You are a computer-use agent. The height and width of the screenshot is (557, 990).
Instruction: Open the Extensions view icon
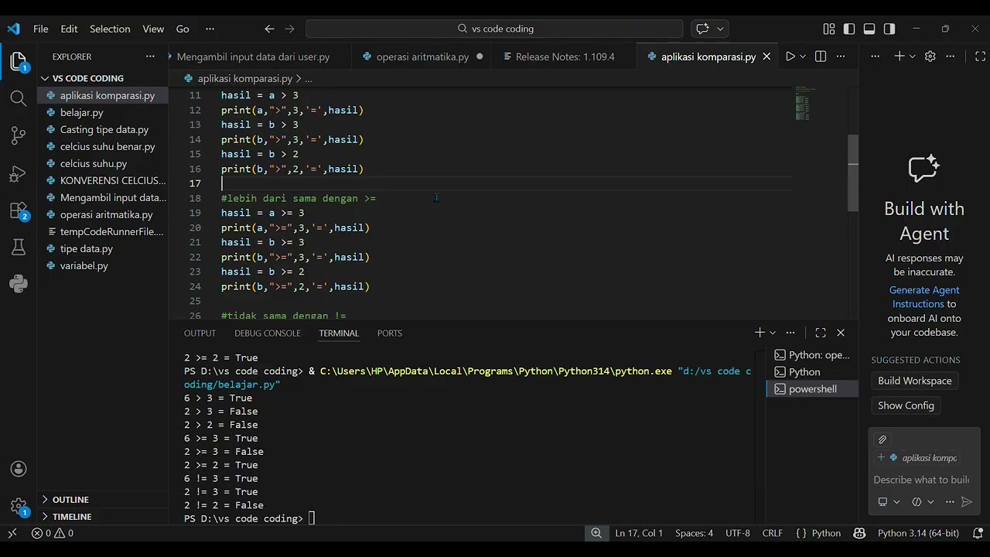tap(19, 211)
